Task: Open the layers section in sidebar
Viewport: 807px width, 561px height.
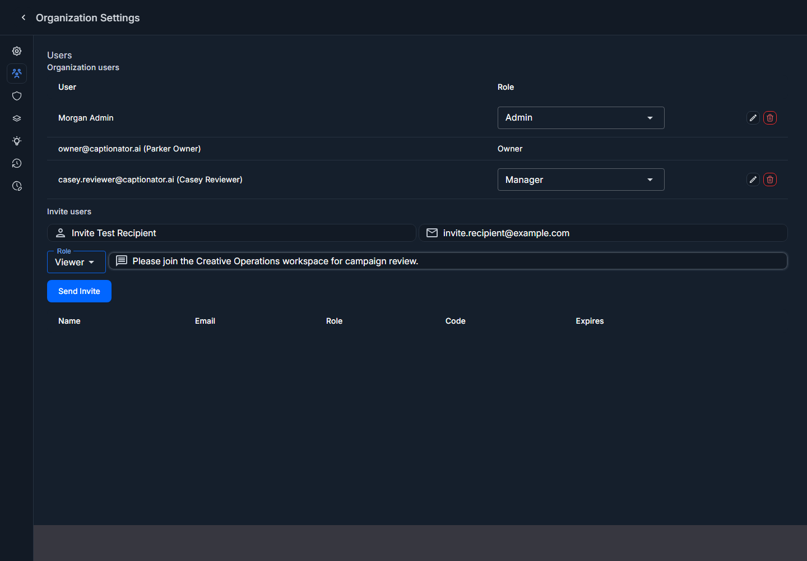Action: 17,118
